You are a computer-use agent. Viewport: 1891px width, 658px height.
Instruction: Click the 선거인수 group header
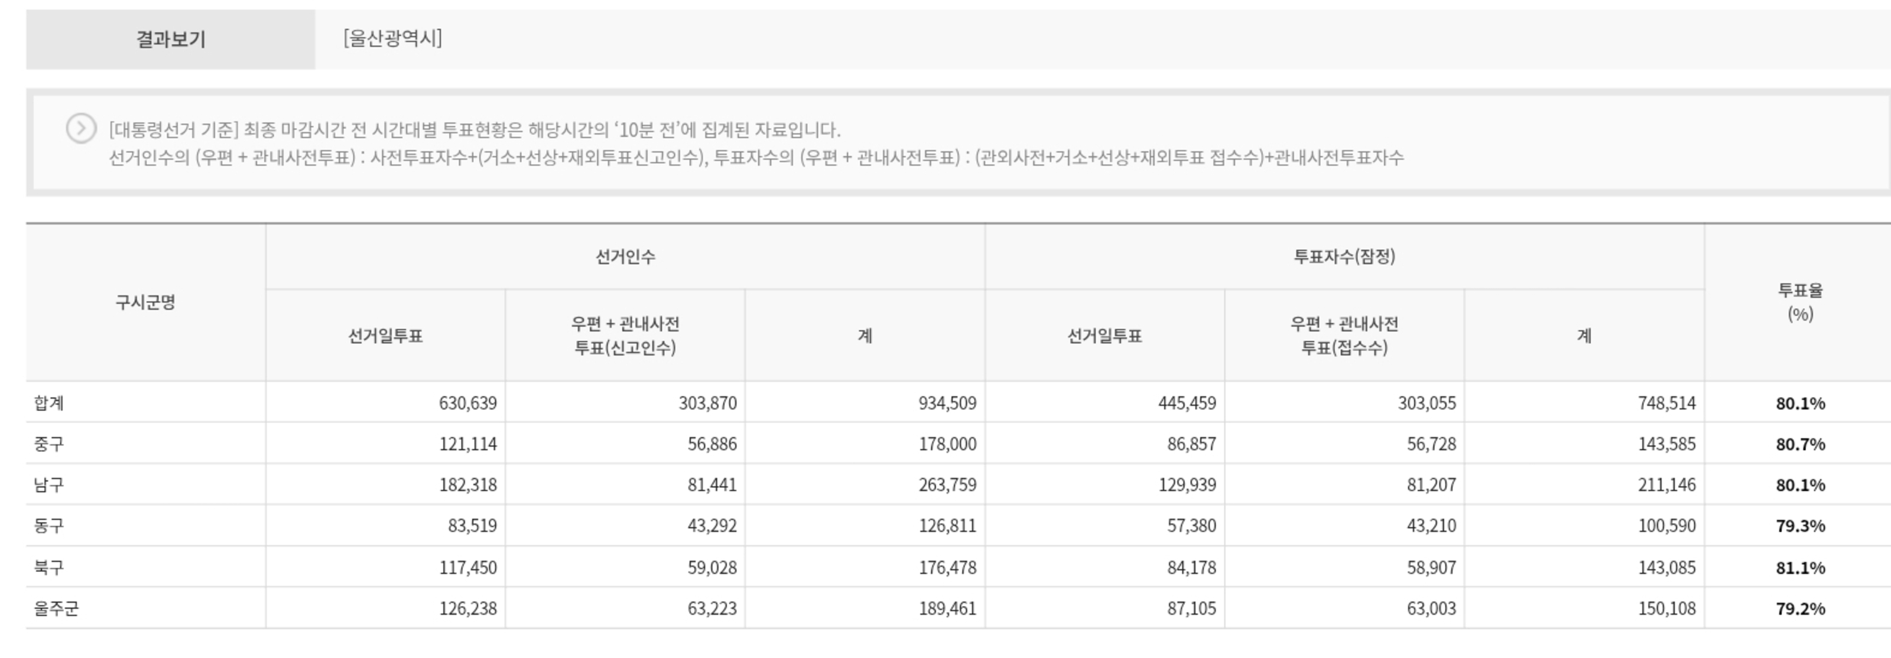[x=625, y=257]
